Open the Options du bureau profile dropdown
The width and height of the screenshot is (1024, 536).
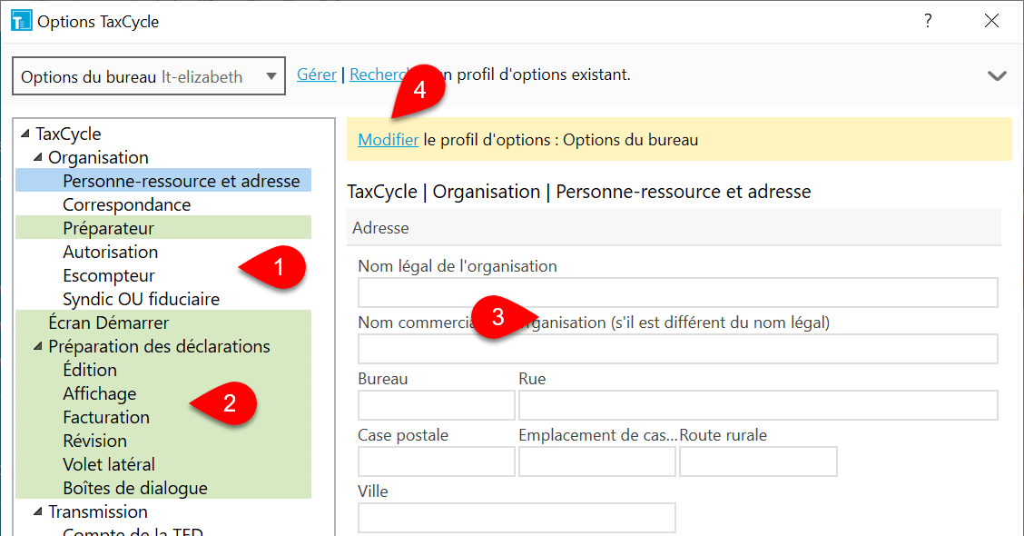[x=149, y=76]
